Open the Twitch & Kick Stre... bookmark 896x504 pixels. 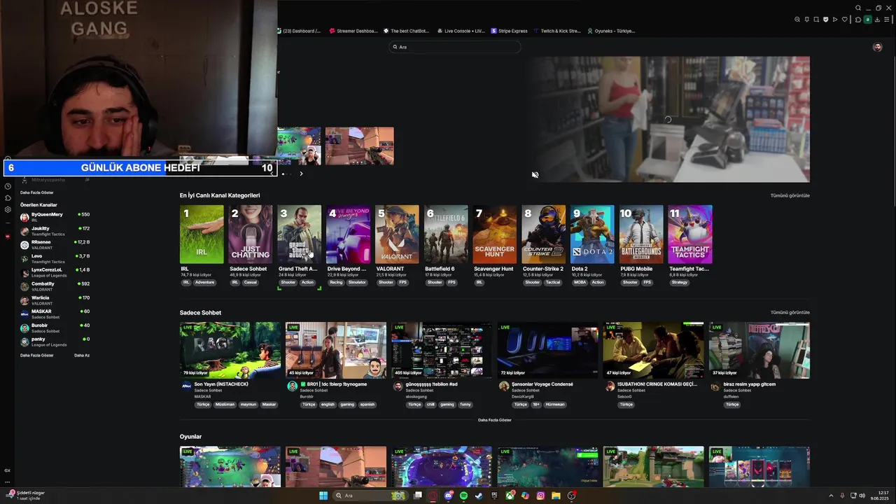pos(557,31)
